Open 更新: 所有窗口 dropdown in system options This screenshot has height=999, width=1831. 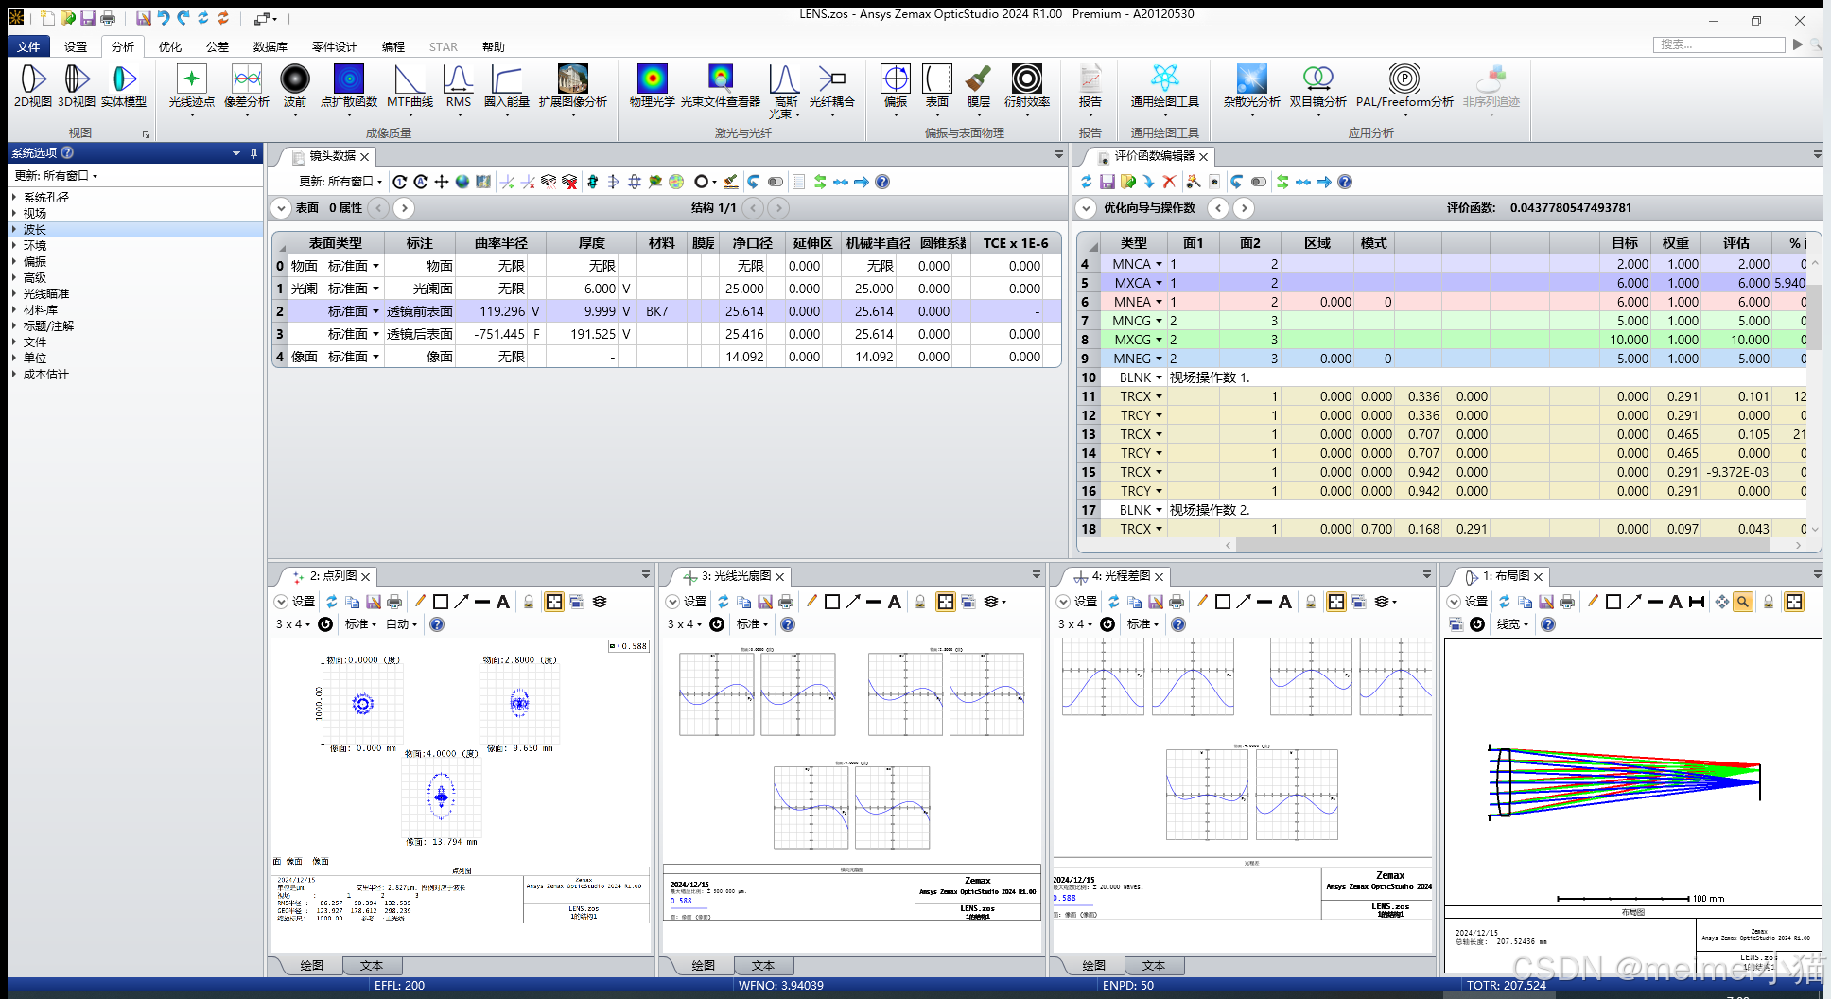[56, 176]
